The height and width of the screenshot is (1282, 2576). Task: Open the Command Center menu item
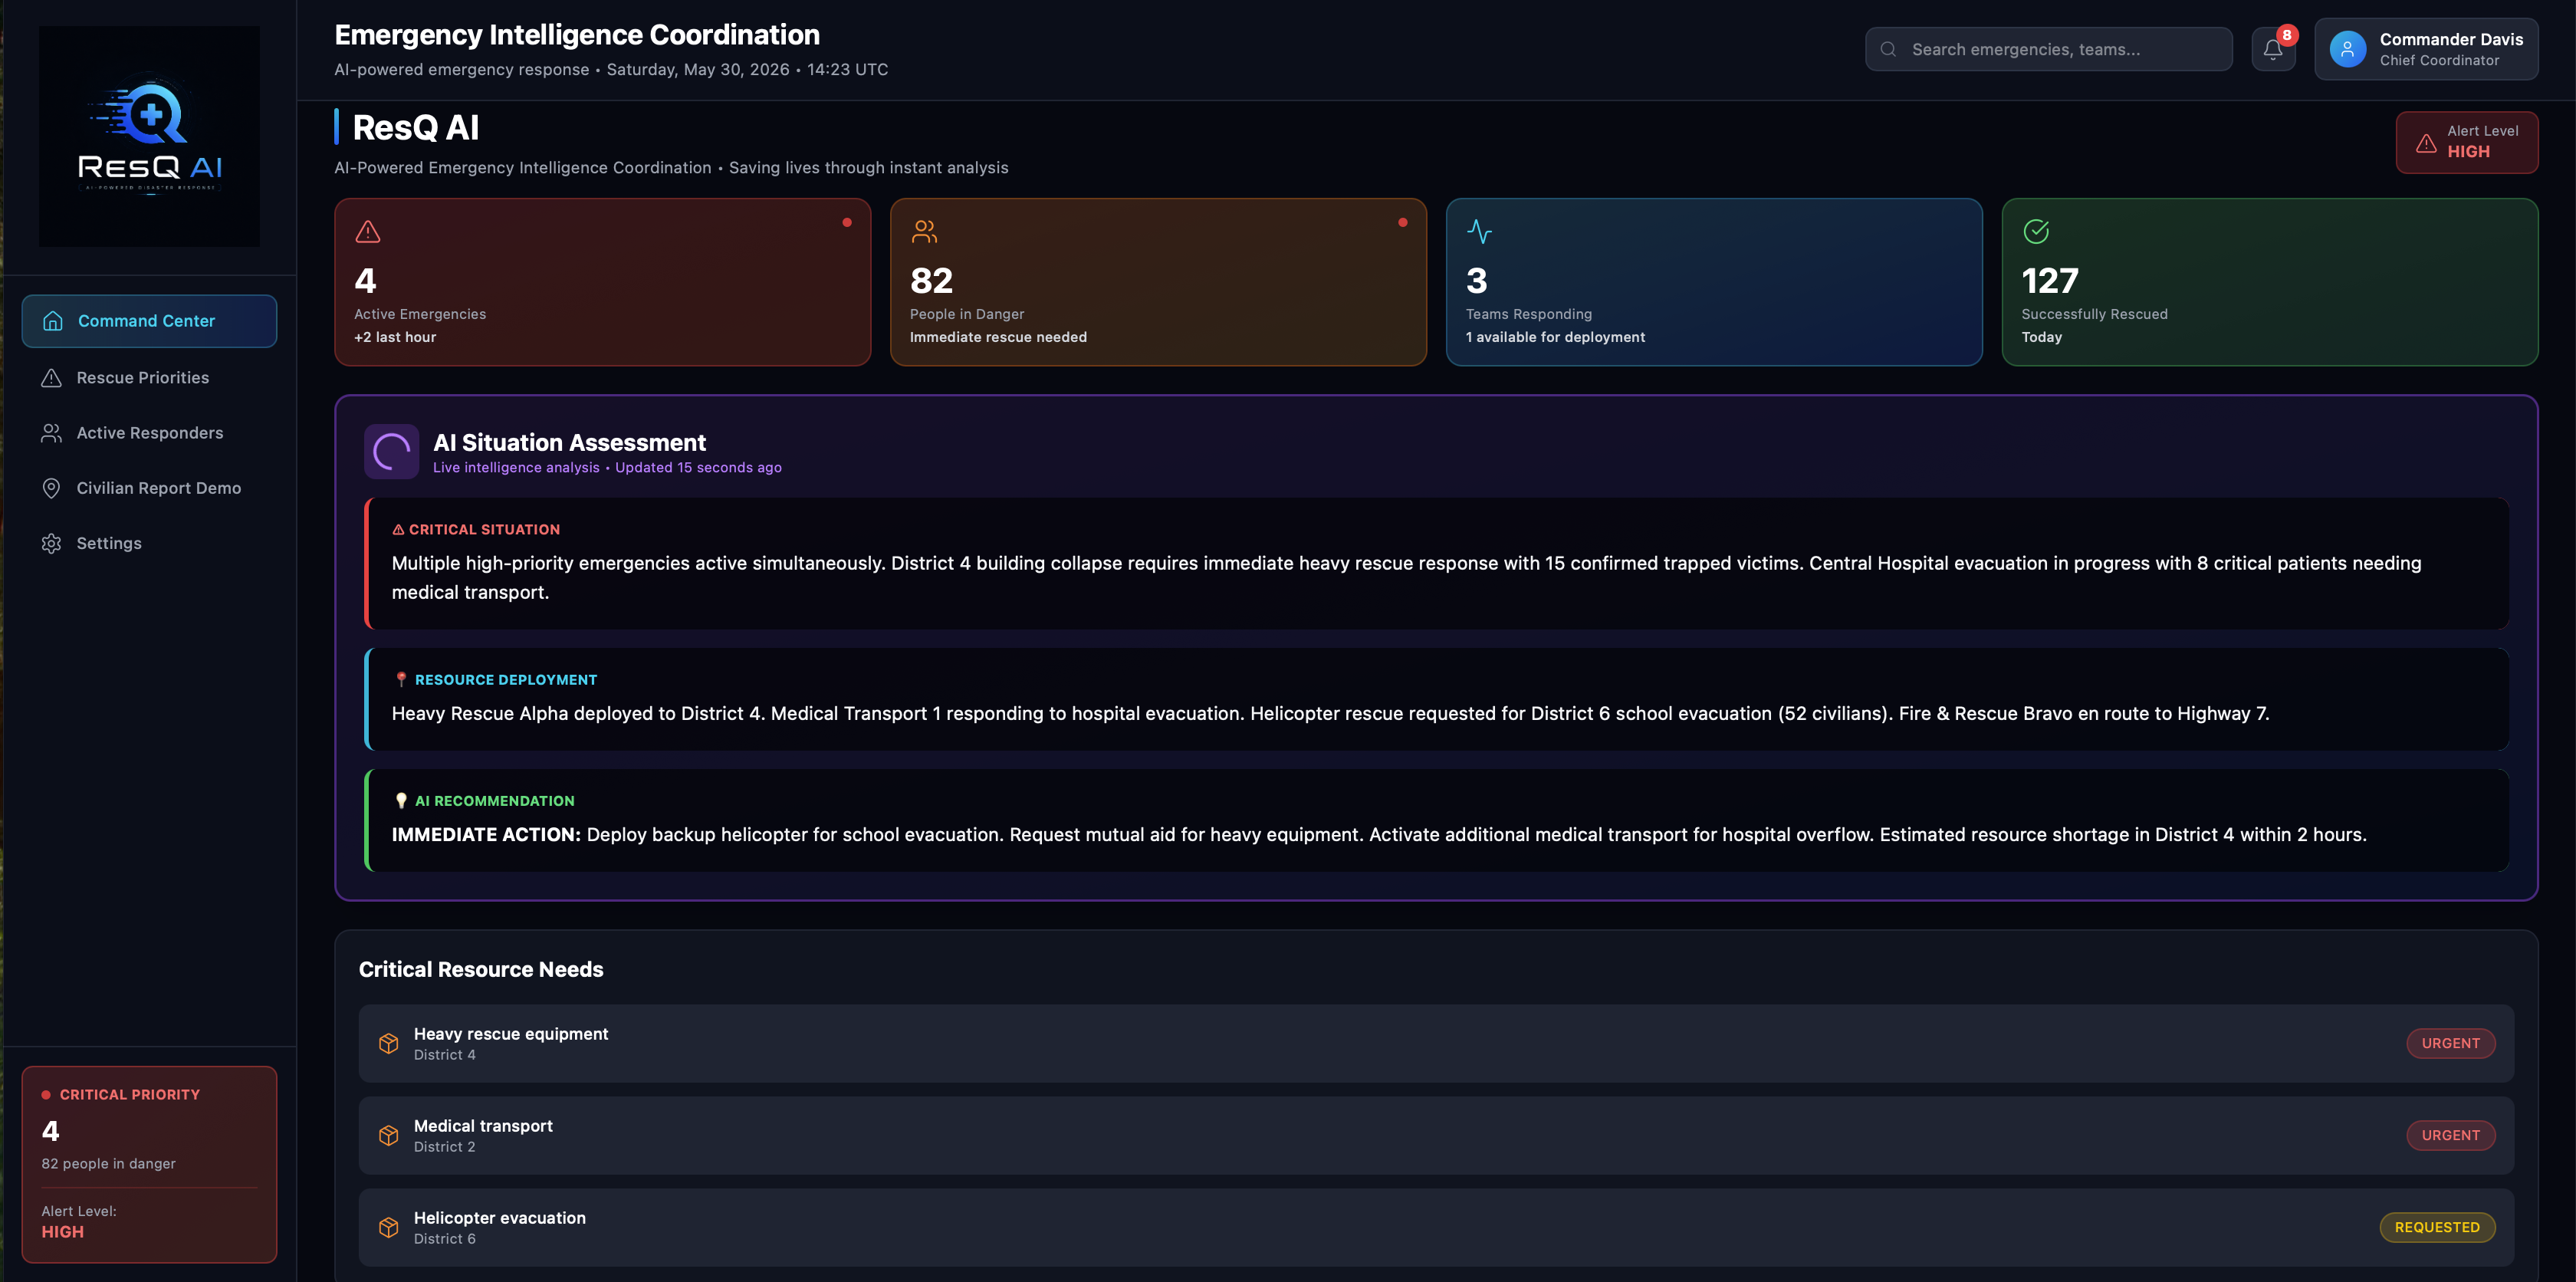coord(149,321)
